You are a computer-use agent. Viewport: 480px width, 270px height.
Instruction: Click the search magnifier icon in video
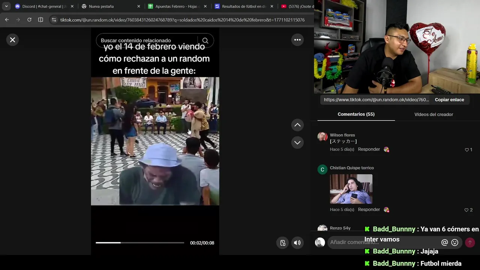coord(205,40)
